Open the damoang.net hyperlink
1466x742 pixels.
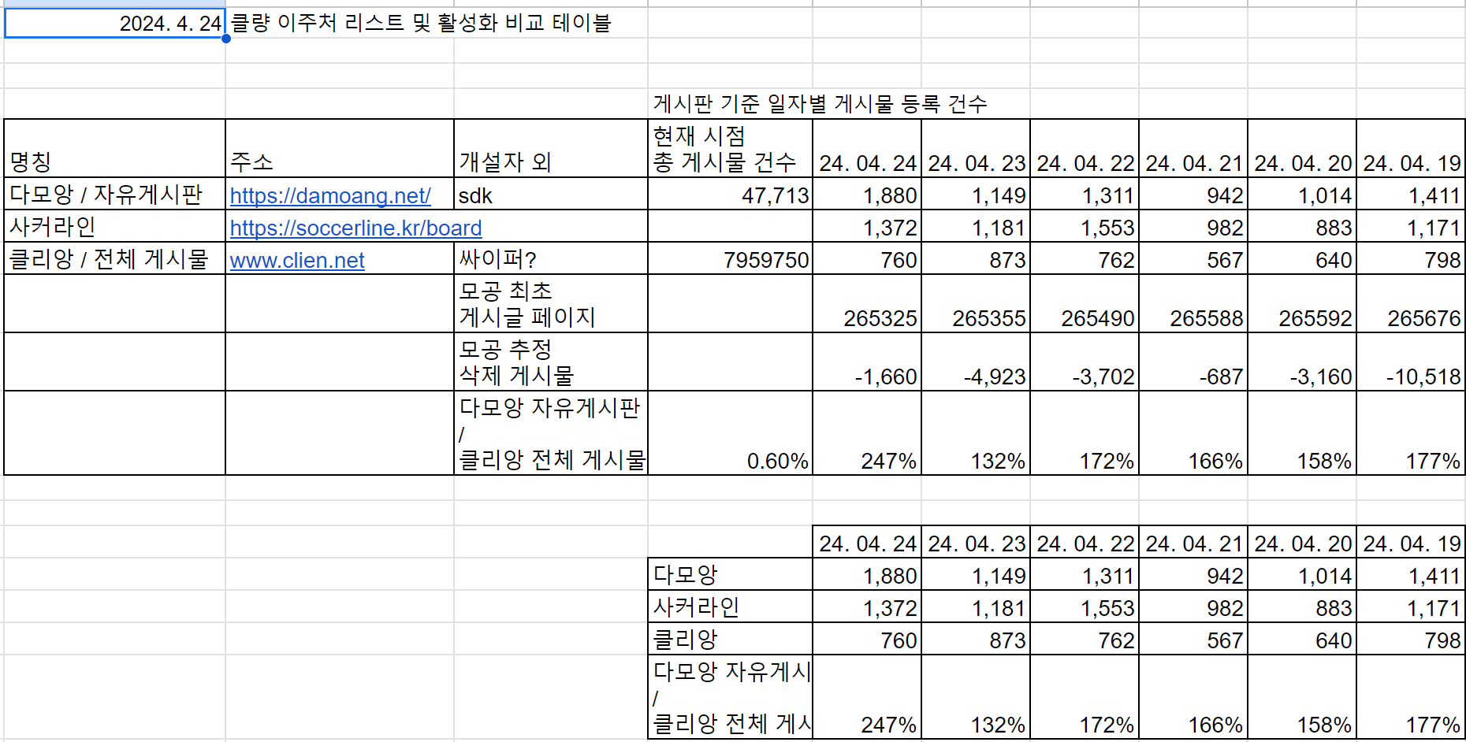(330, 195)
